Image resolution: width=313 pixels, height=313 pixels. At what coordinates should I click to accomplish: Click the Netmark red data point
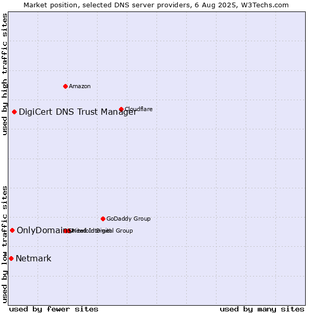click(11, 259)
